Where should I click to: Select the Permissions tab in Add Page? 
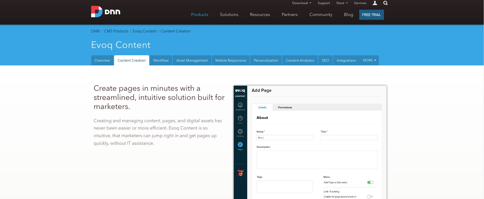pos(285,107)
